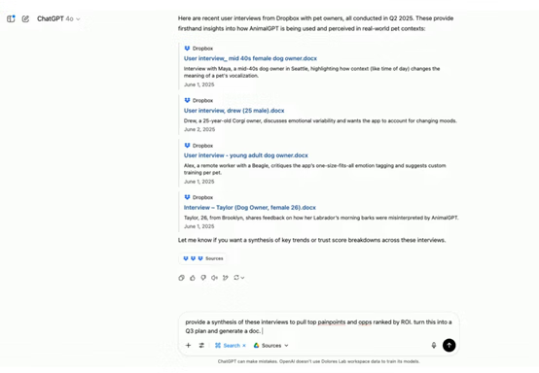
Task: Open User interview, drew (25 male).docx
Action: click(x=234, y=111)
